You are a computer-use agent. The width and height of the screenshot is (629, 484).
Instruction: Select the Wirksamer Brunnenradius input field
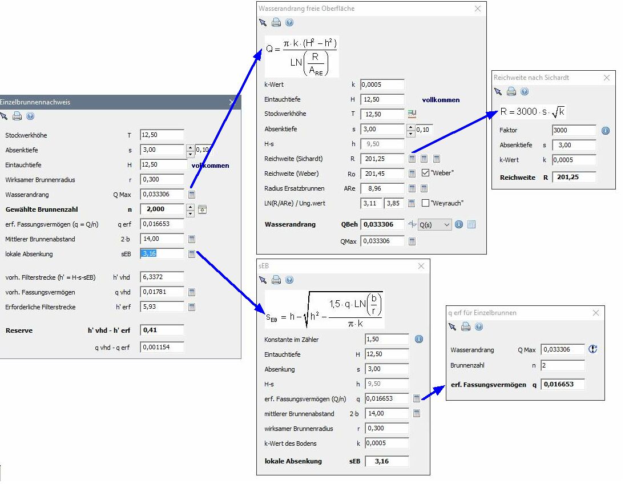click(162, 180)
